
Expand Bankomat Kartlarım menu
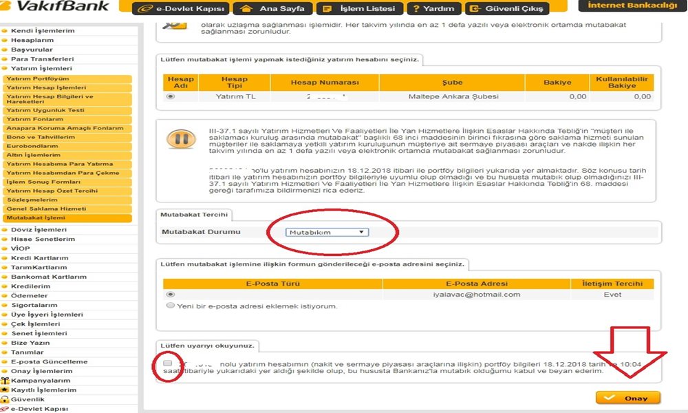[49, 277]
